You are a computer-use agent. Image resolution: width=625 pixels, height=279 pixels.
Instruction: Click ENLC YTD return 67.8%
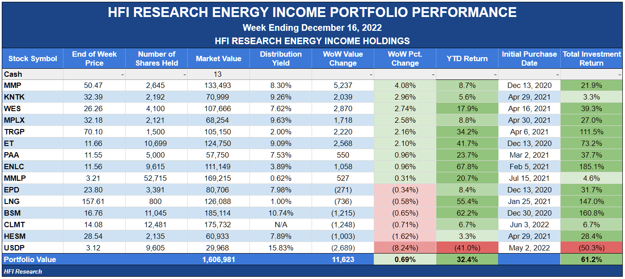click(x=467, y=167)
